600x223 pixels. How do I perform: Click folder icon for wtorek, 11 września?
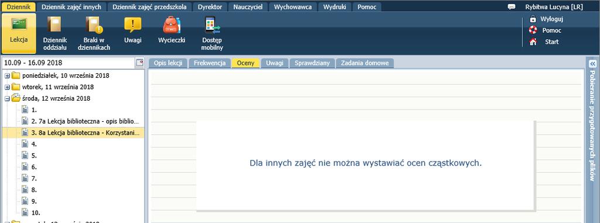point(16,87)
